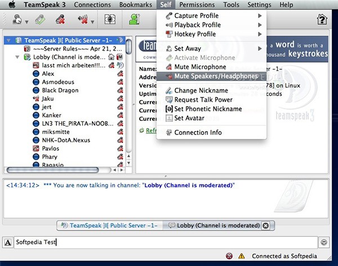Click the What's This help icon
The width and height of the screenshot is (338, 266).
tap(322, 19)
